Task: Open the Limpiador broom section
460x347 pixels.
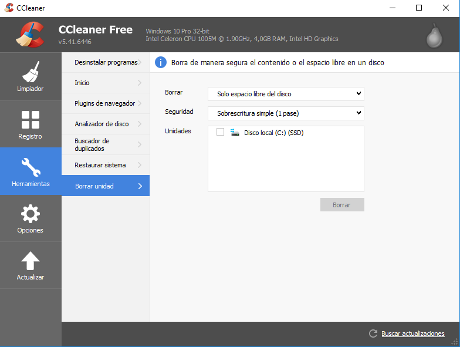Action: point(31,76)
